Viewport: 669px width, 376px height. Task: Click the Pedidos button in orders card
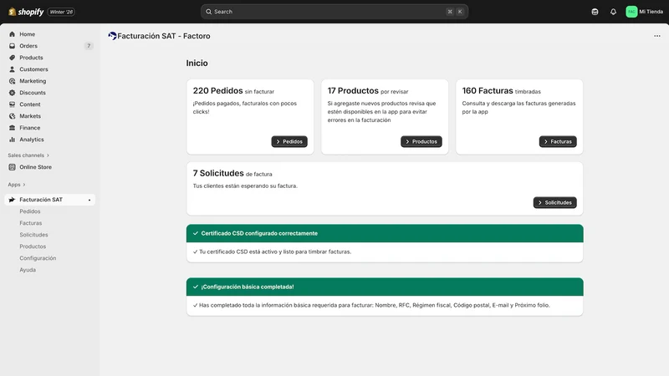pyautogui.click(x=289, y=141)
